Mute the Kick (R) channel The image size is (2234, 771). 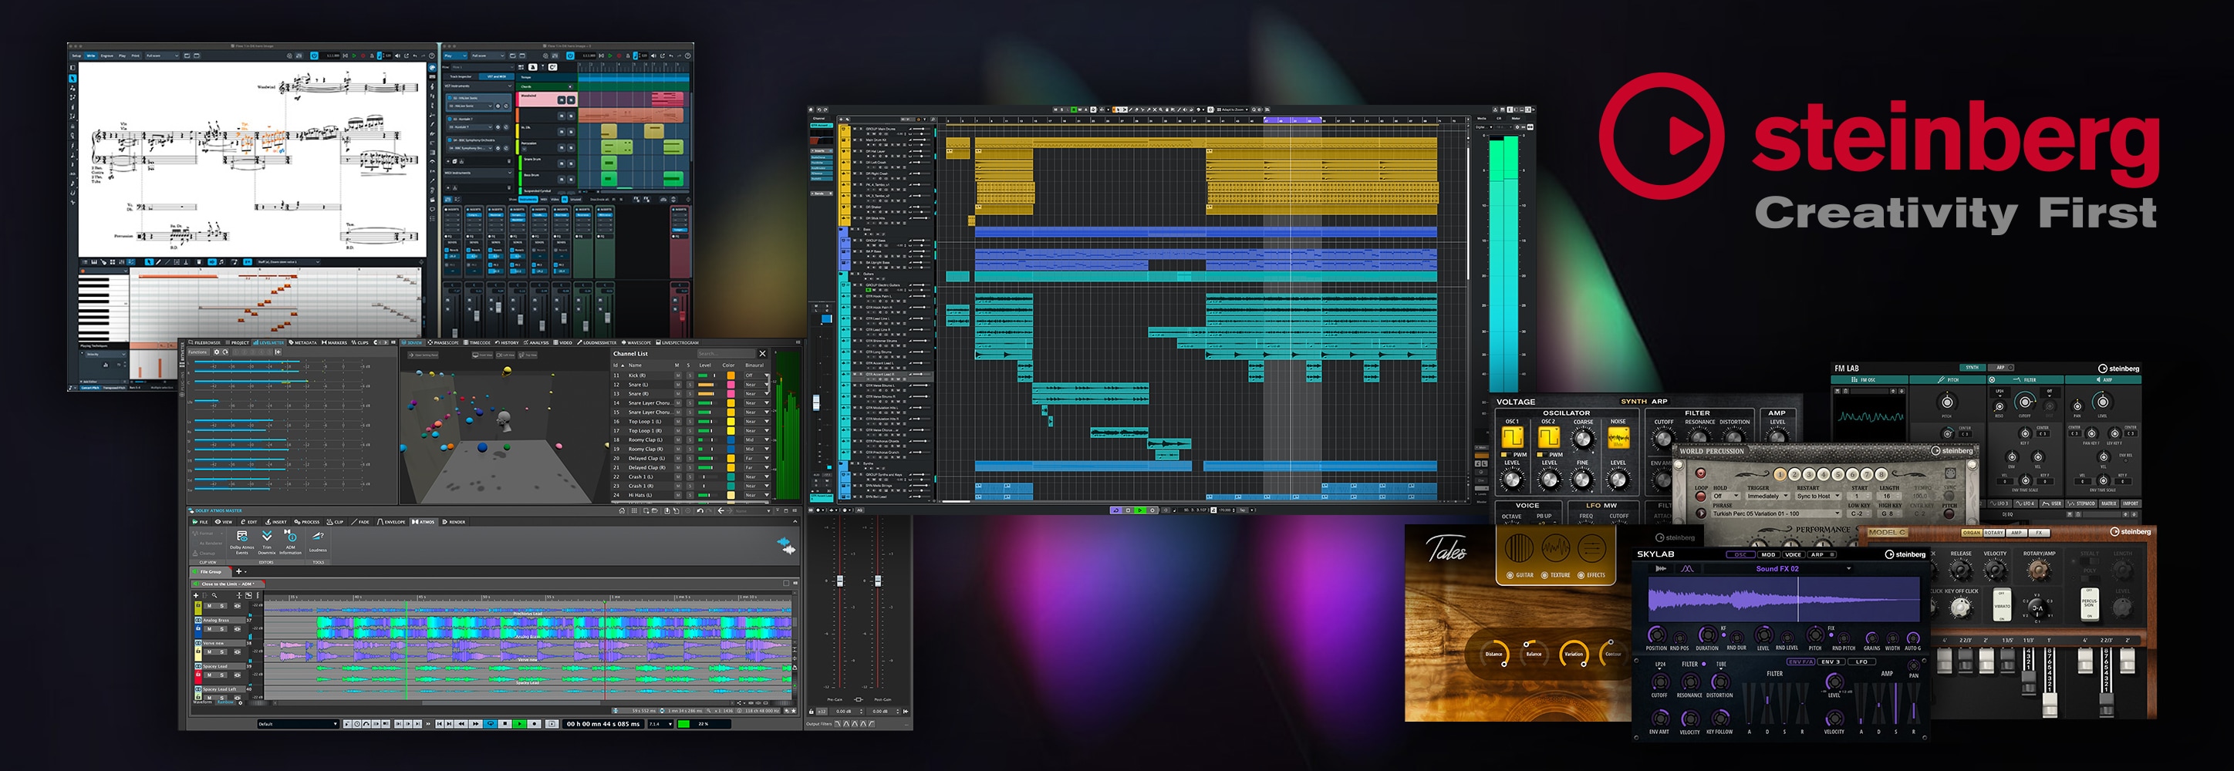pyautogui.click(x=677, y=375)
